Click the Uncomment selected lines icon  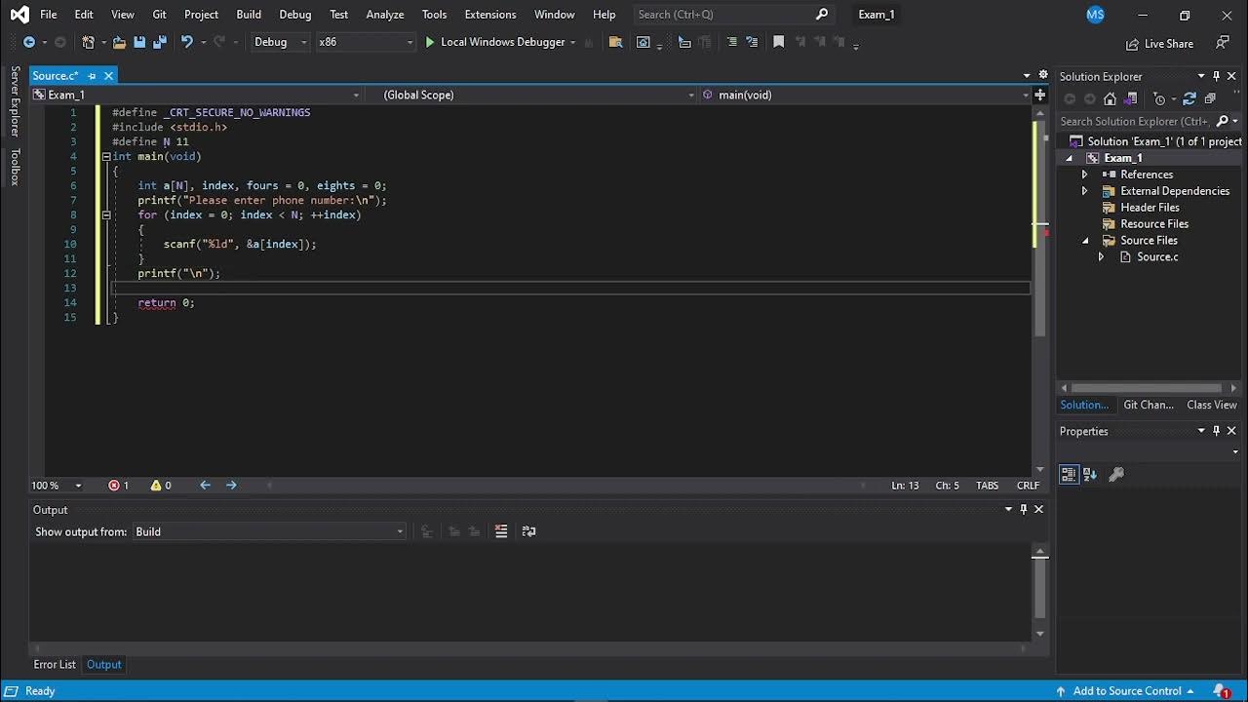click(752, 42)
